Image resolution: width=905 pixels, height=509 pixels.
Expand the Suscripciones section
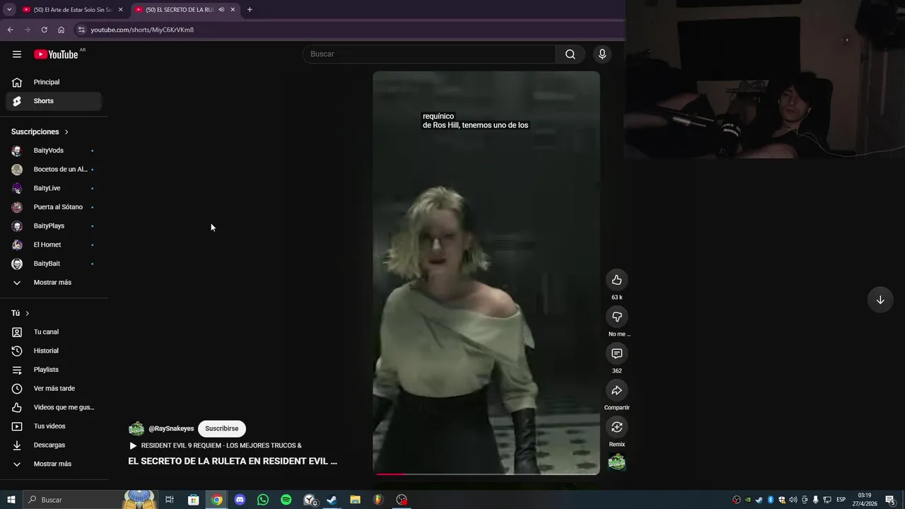(x=40, y=131)
